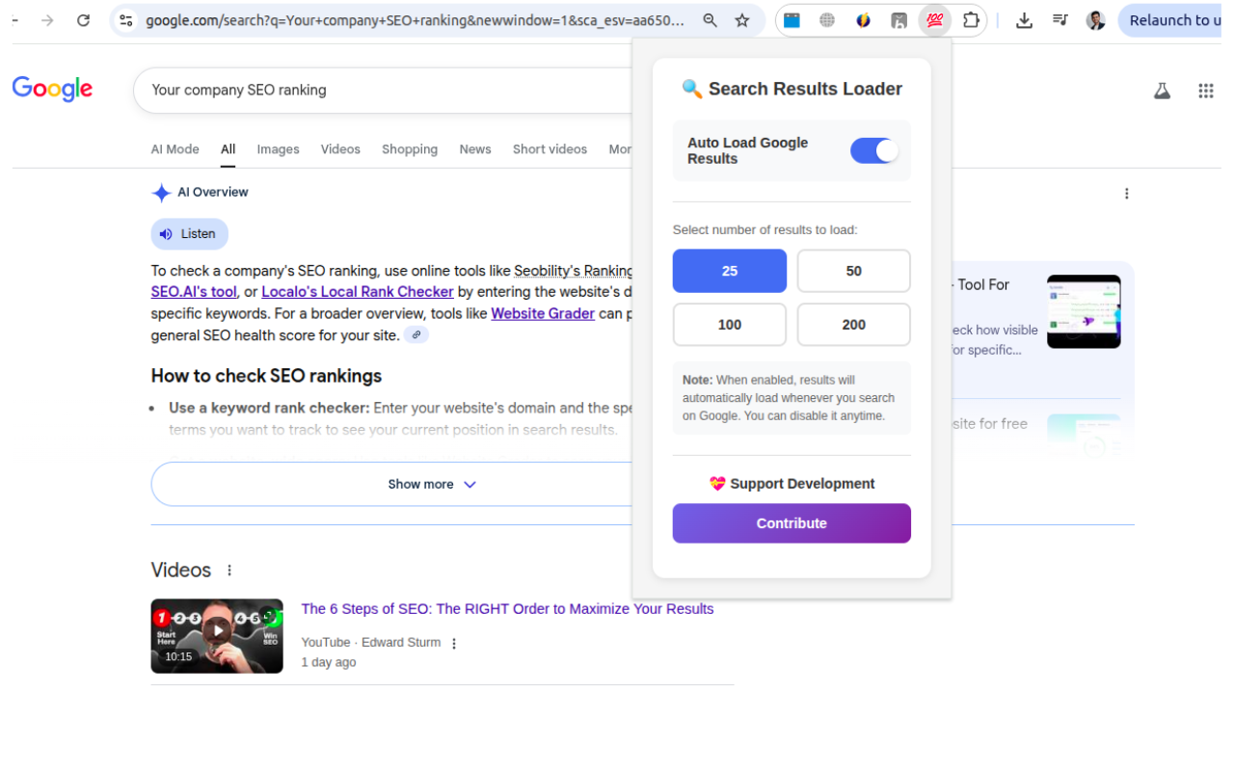Image resolution: width=1234 pixels, height=771 pixels.
Task: Click the media controls toolbar icon
Action: click(x=1060, y=20)
